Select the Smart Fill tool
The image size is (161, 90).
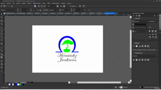[2, 67]
